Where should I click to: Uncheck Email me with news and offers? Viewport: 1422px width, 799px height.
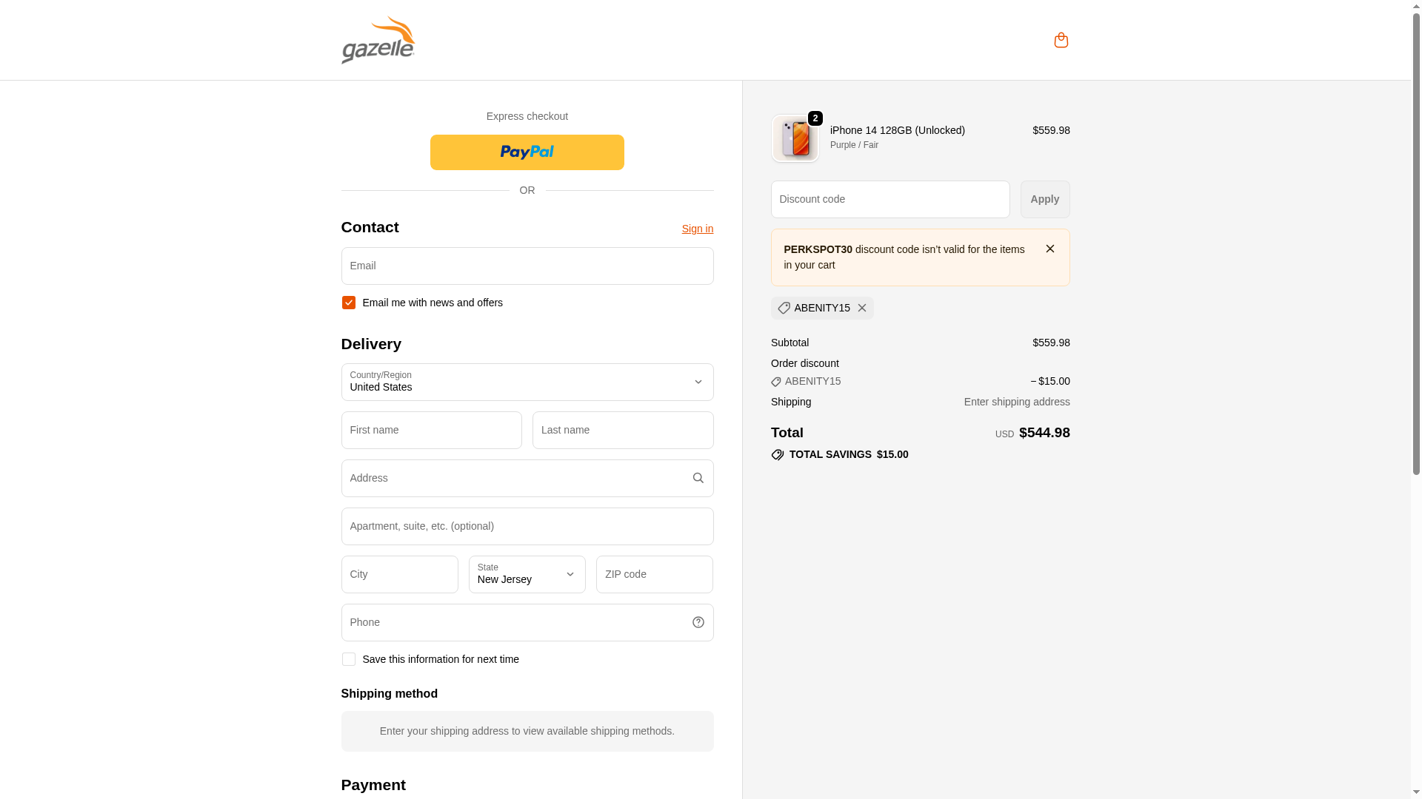(348, 303)
